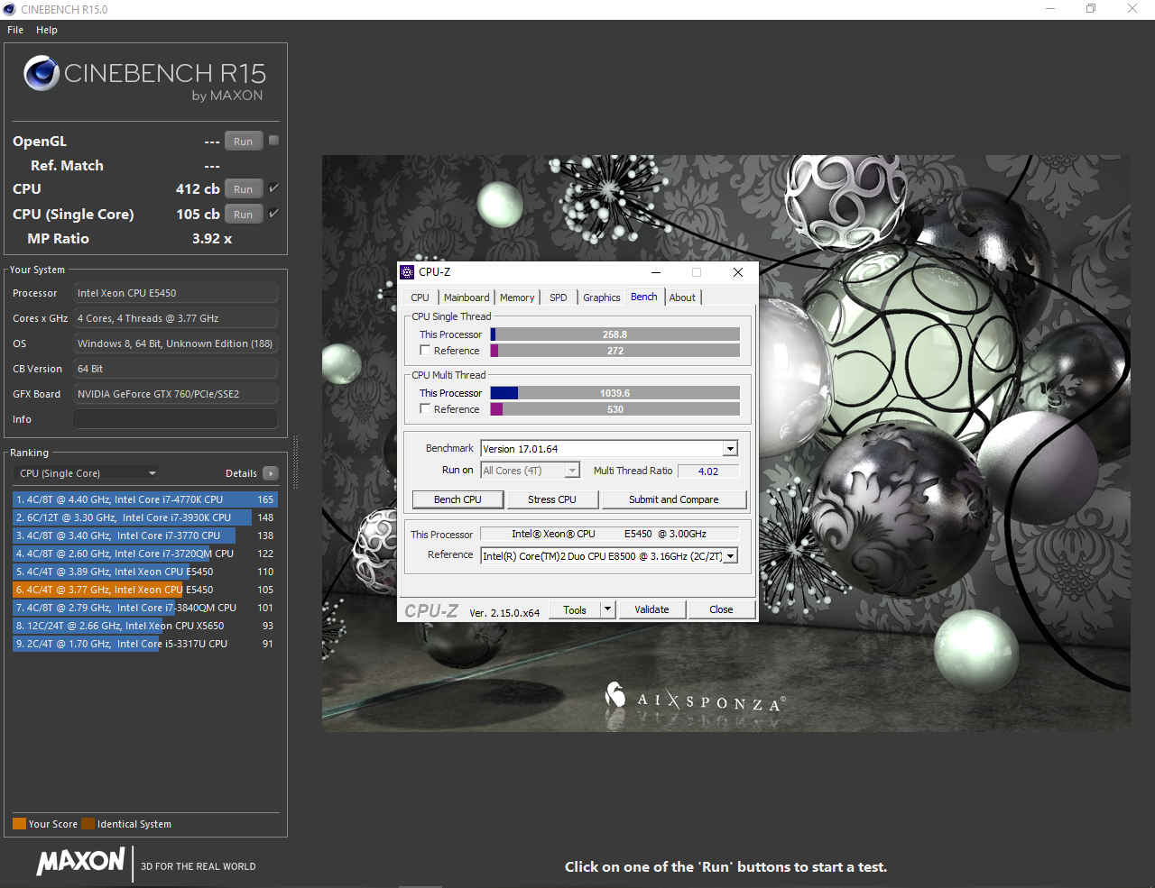The height and width of the screenshot is (888, 1155).
Task: Enable Reference checkbox under CPU Single Thread
Action: 425,351
